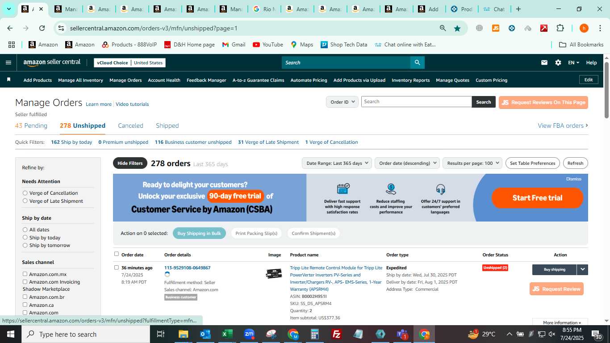This screenshot has height=343, width=610.
Task: Open the Chrome apps grid icon in bookmarks bar
Action: coord(12,45)
